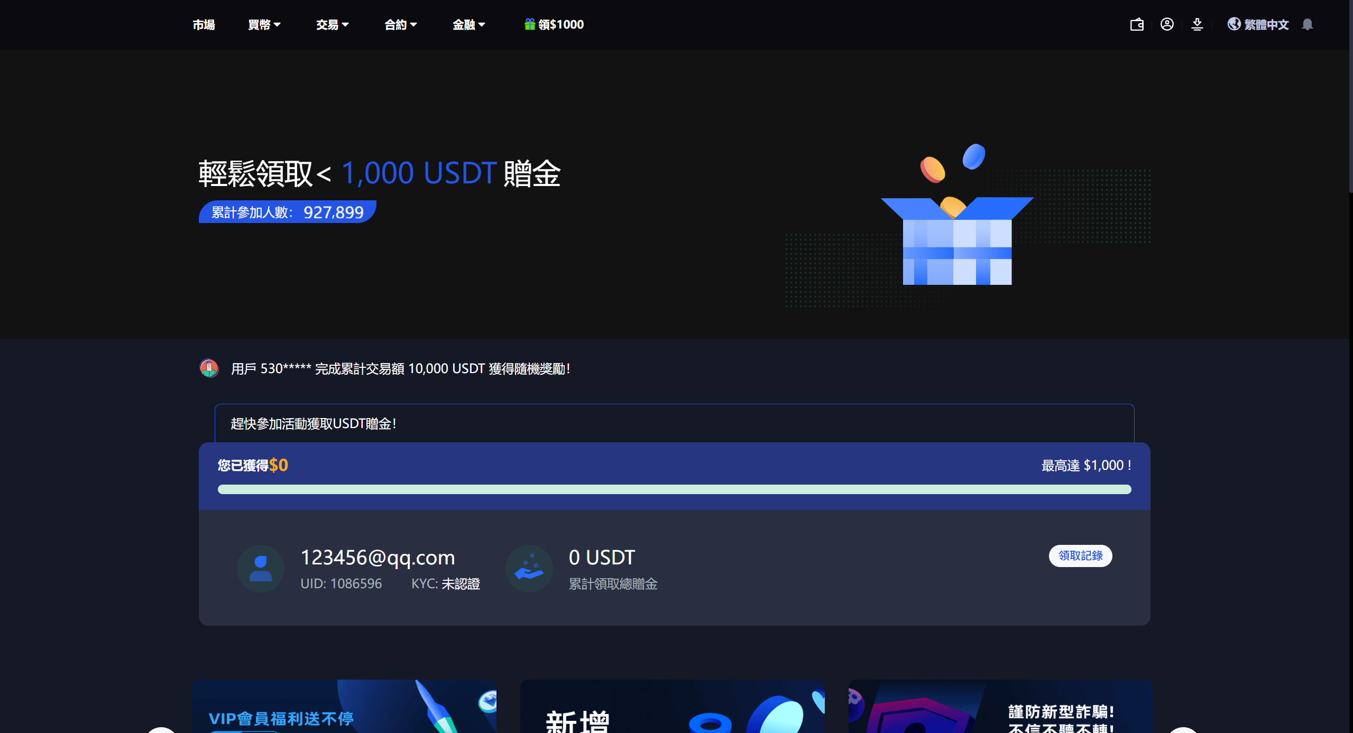Screen dimensions: 1353x733
Task: Click the user account profile icon
Action: click(x=1167, y=24)
